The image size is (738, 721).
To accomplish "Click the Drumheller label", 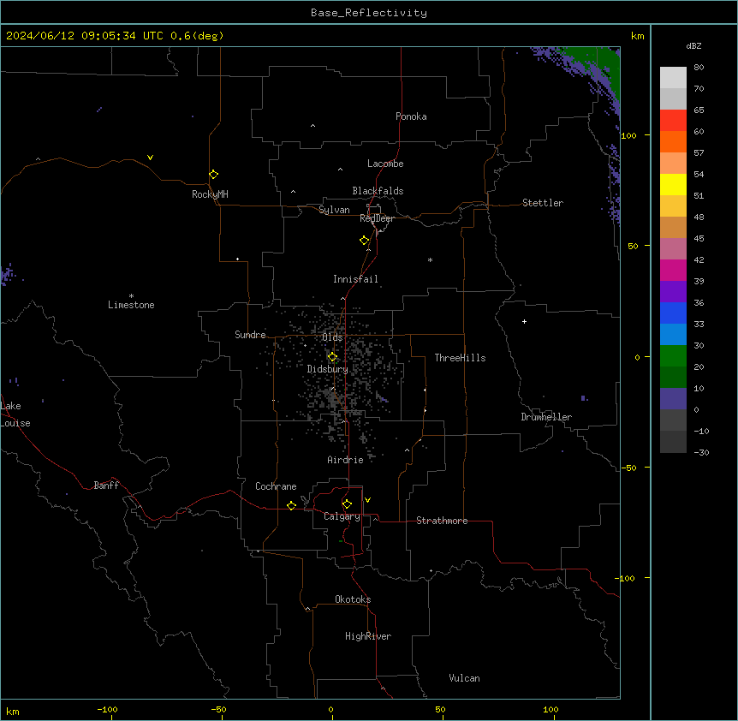I will coord(546,417).
